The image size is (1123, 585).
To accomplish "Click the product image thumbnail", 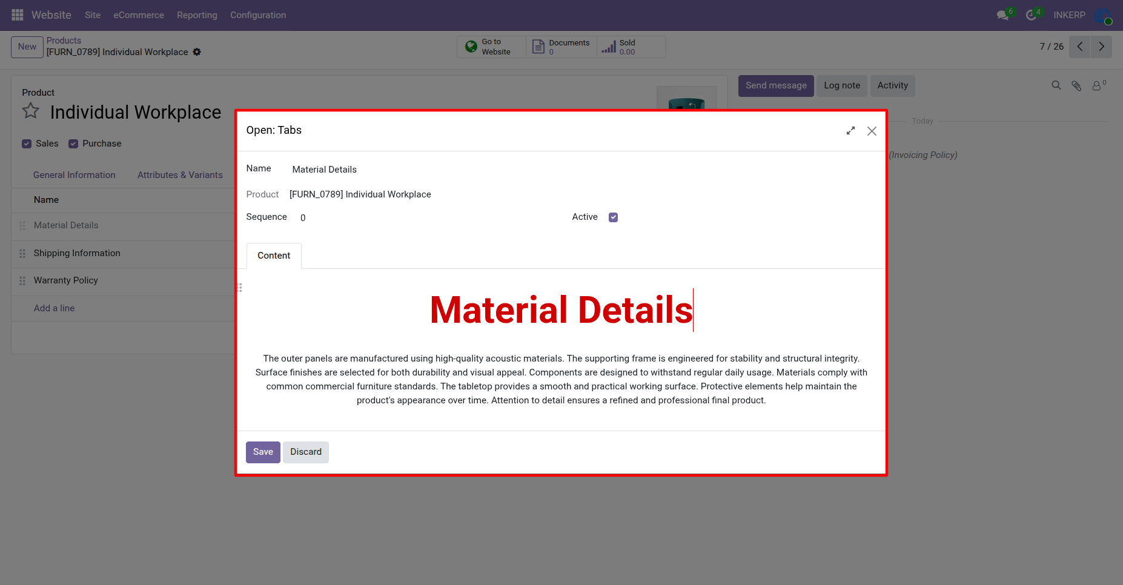I will click(x=686, y=98).
